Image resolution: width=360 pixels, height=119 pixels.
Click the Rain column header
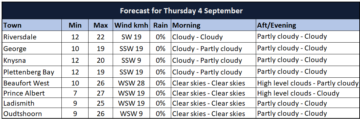coord(160,25)
